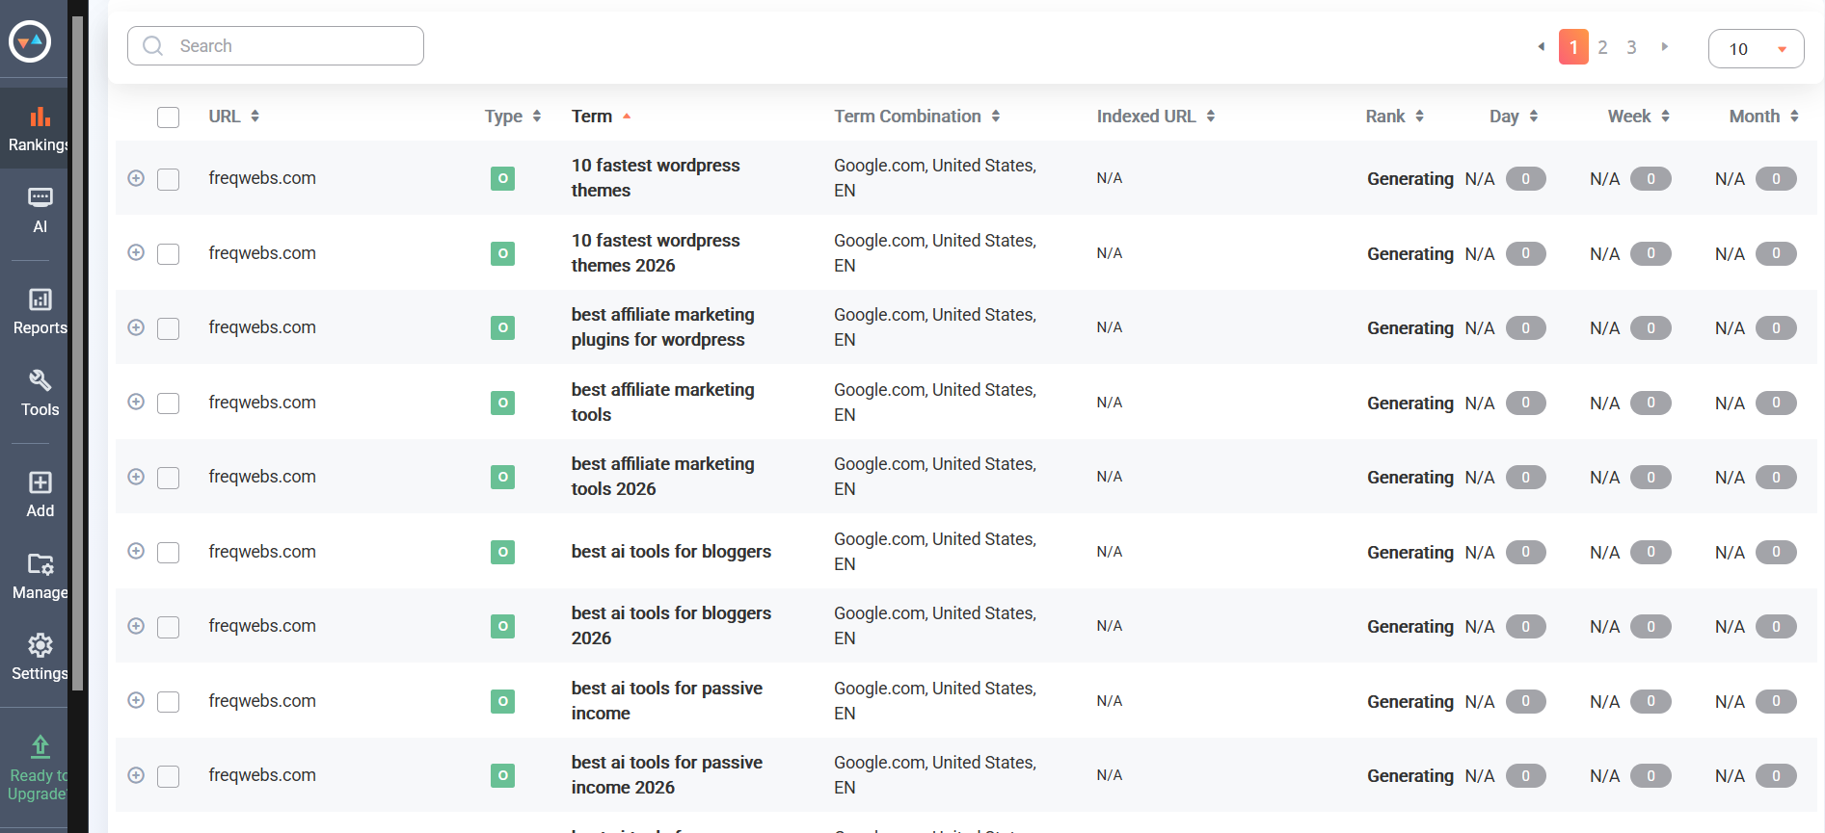Sort table by Type column
The image size is (1825, 833).
(513, 117)
